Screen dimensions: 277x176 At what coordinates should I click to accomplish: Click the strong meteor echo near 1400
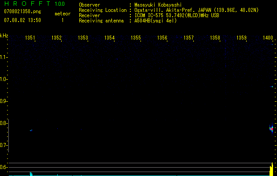click(x=271, y=128)
